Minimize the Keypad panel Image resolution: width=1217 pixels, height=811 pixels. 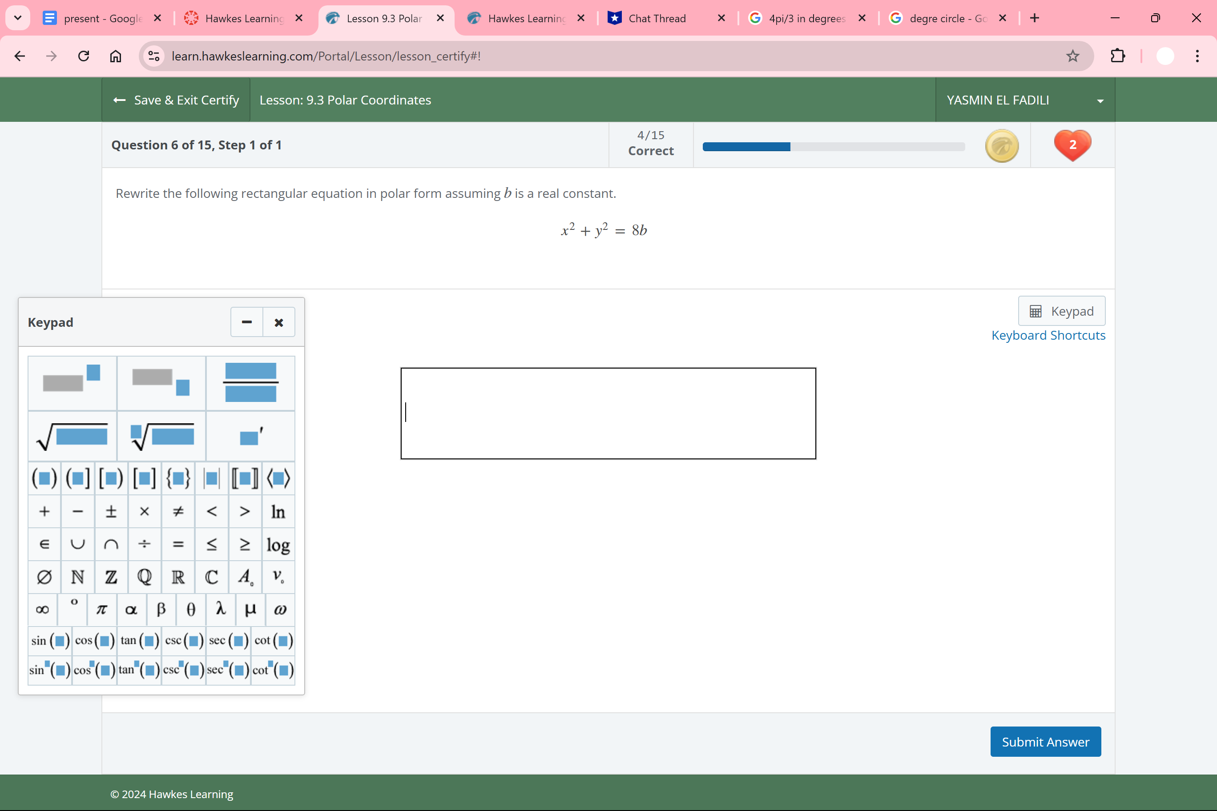247,322
